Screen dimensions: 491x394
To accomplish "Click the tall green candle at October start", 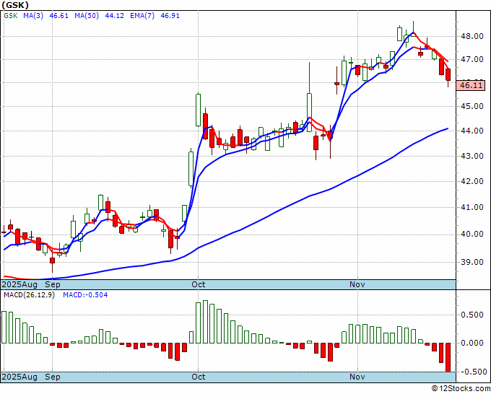I will click(199, 110).
